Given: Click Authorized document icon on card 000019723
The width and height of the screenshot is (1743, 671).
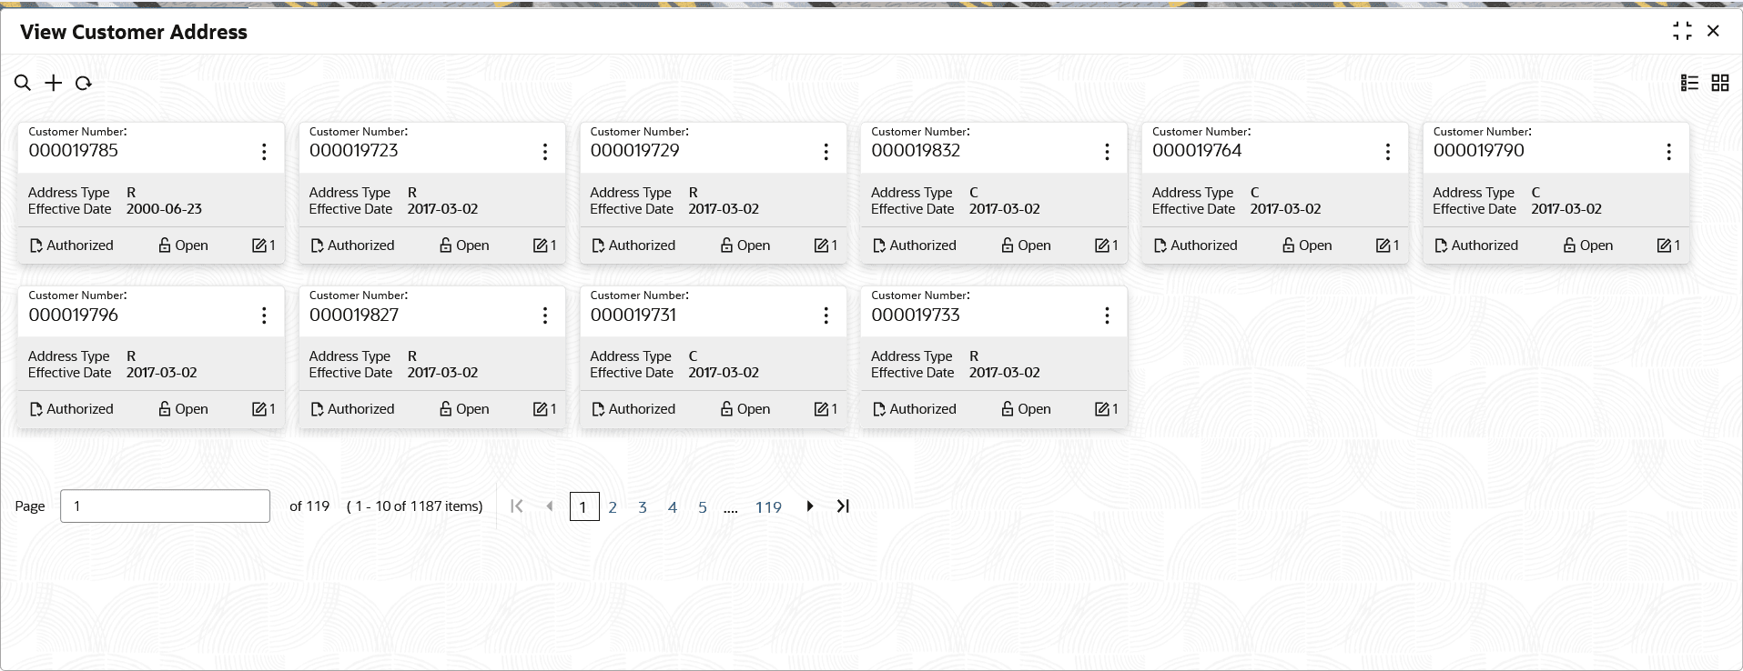Looking at the screenshot, I should tap(318, 245).
